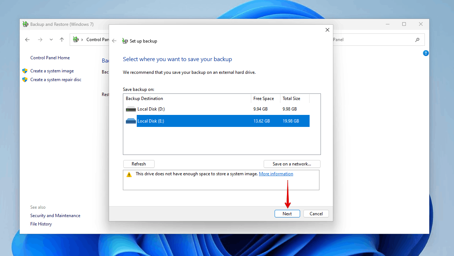Viewport: 454px width, 256px height.
Task: Click Save on a network...
Action: 292,164
